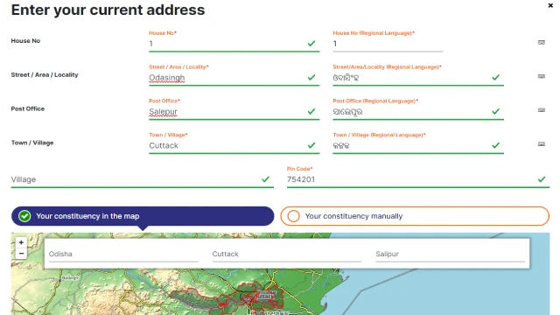Click Town / Village (Regional Language) field
560x315 pixels.
pyautogui.click(x=418, y=146)
